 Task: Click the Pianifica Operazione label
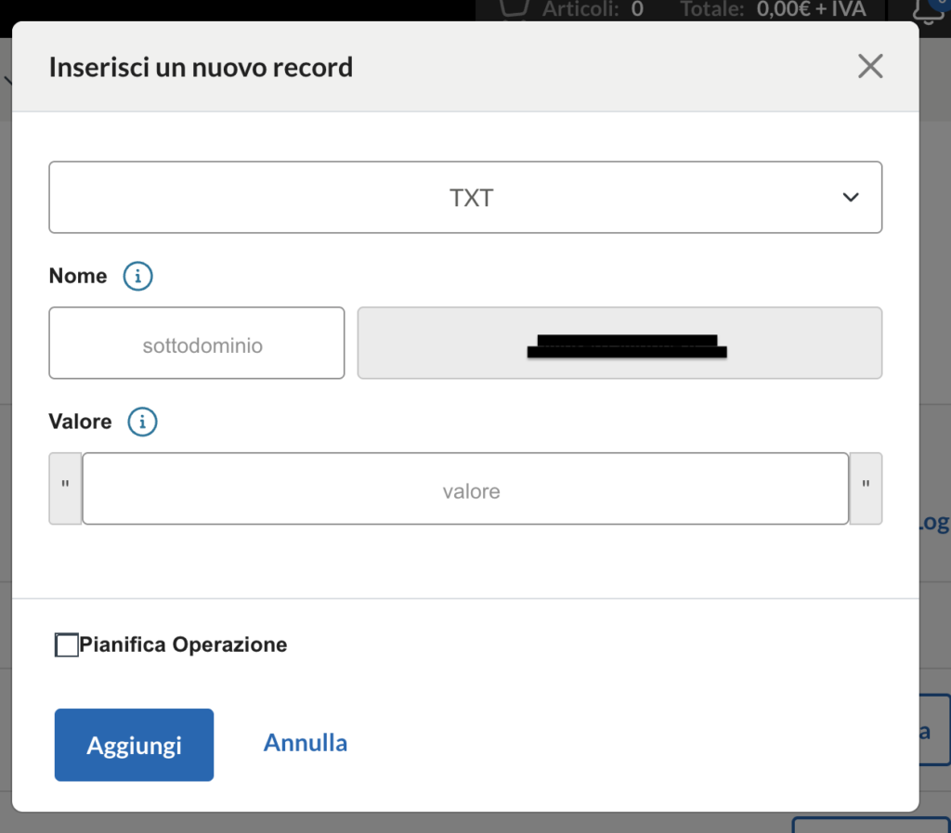(x=183, y=644)
